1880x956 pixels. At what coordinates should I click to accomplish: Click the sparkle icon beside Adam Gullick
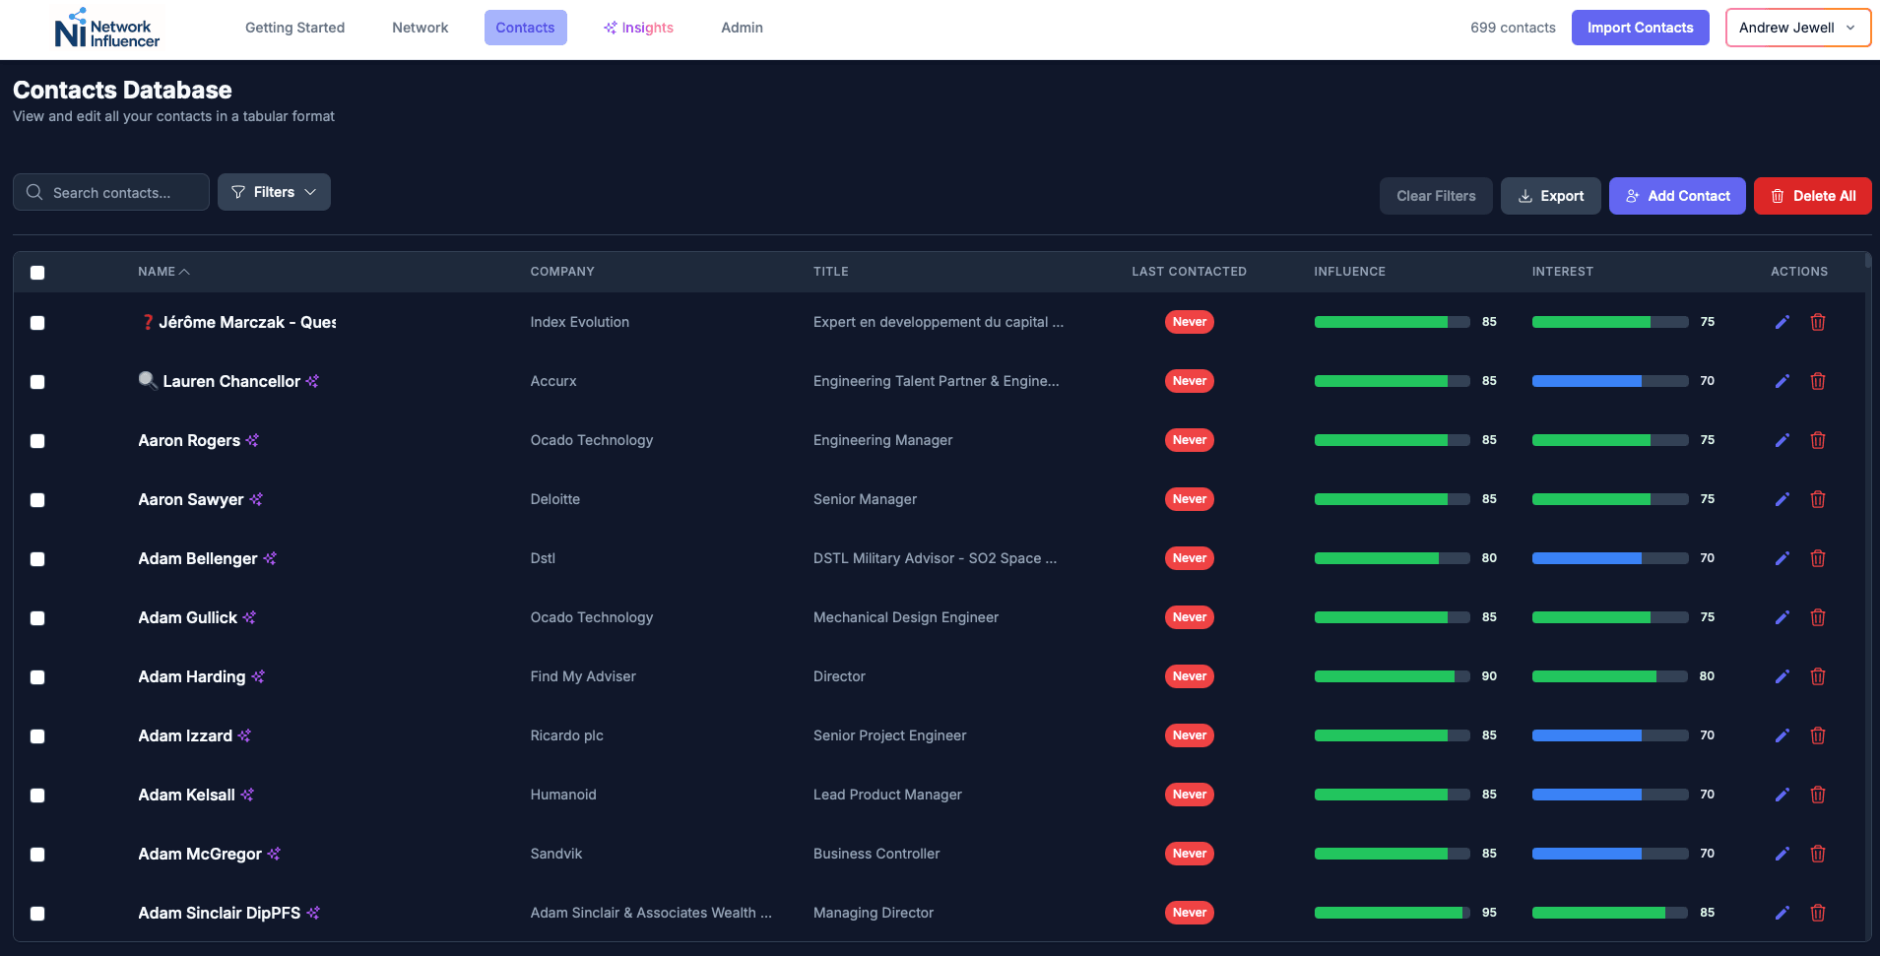point(249,617)
